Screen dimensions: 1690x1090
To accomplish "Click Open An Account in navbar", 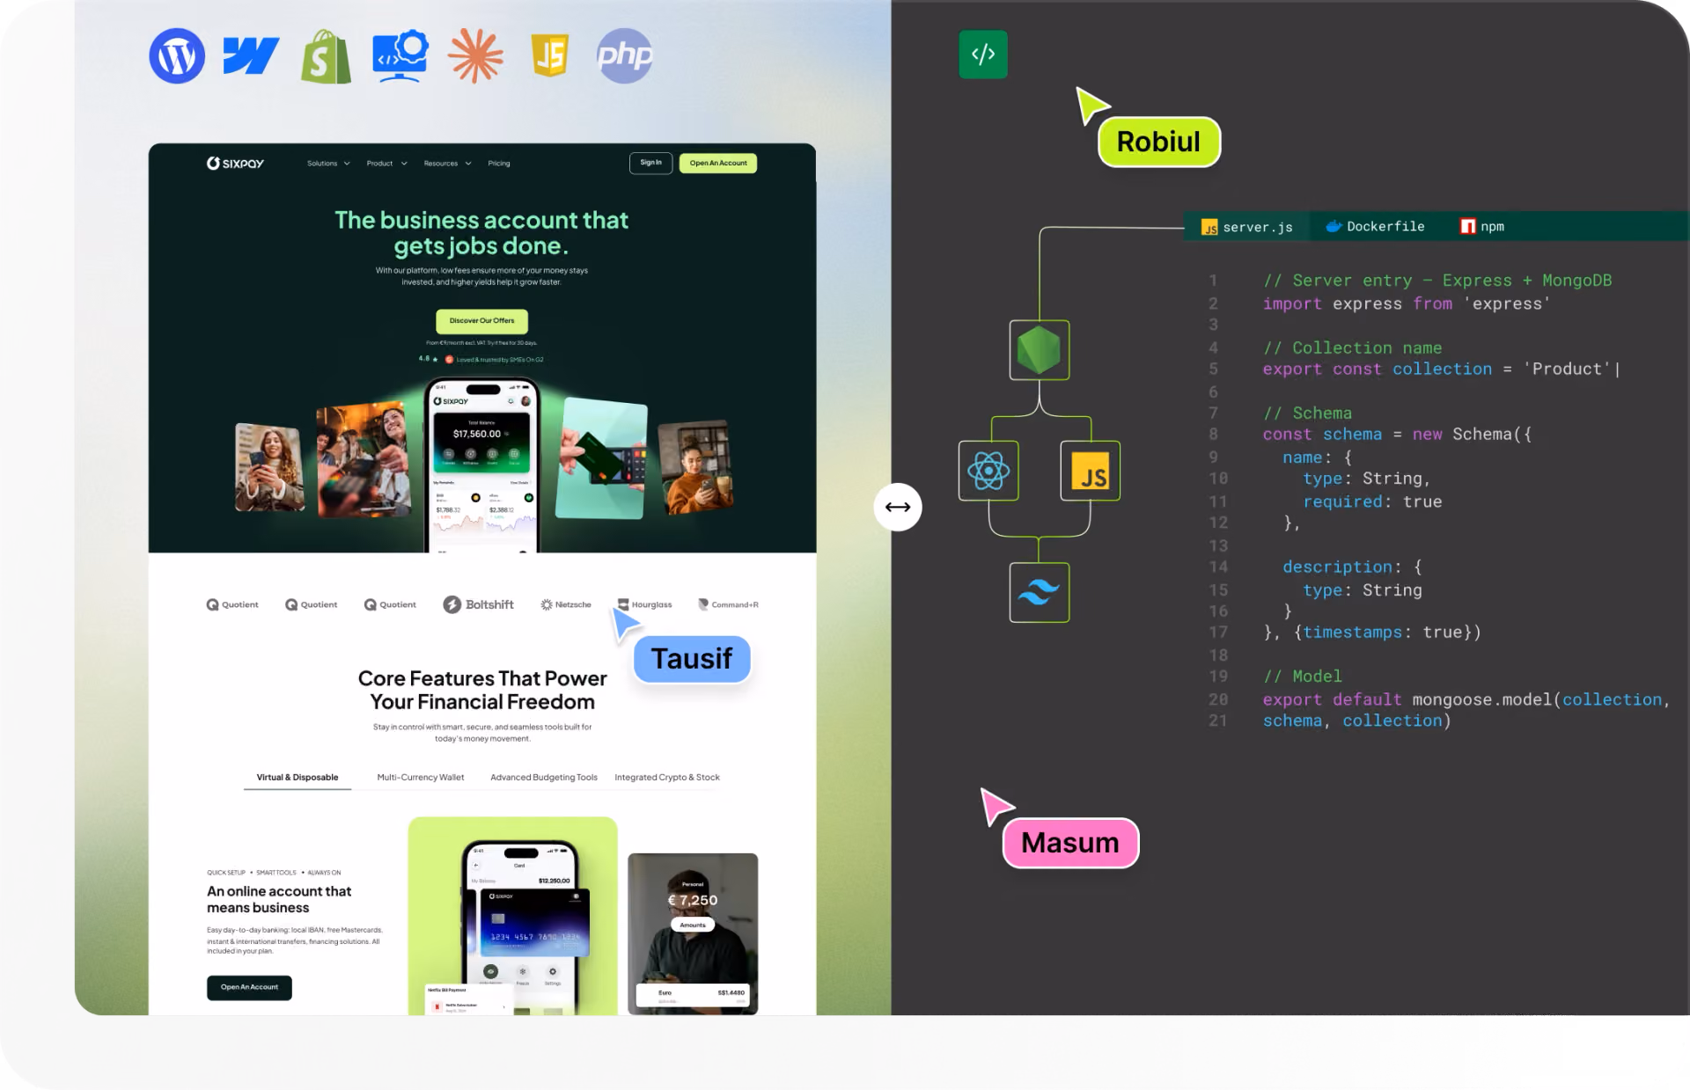I will click(718, 163).
